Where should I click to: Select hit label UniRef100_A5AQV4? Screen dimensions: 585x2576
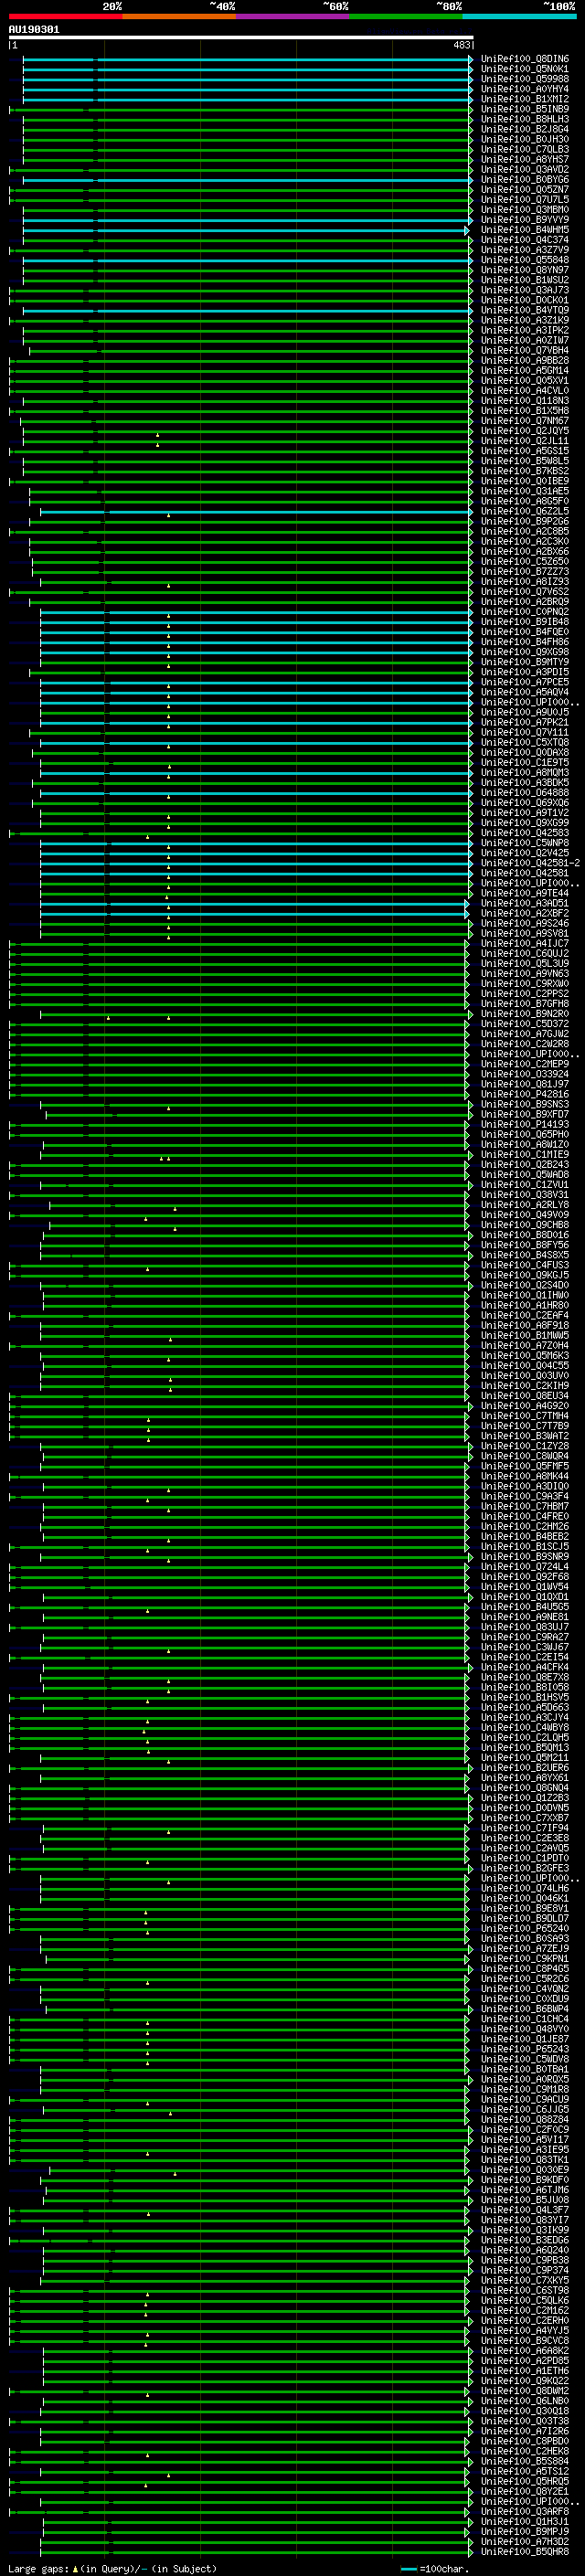(x=525, y=692)
